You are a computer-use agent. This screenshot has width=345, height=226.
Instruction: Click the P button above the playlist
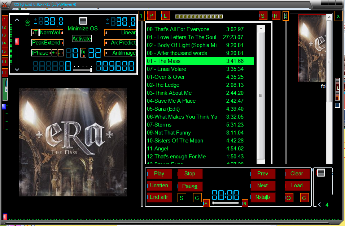151,16
